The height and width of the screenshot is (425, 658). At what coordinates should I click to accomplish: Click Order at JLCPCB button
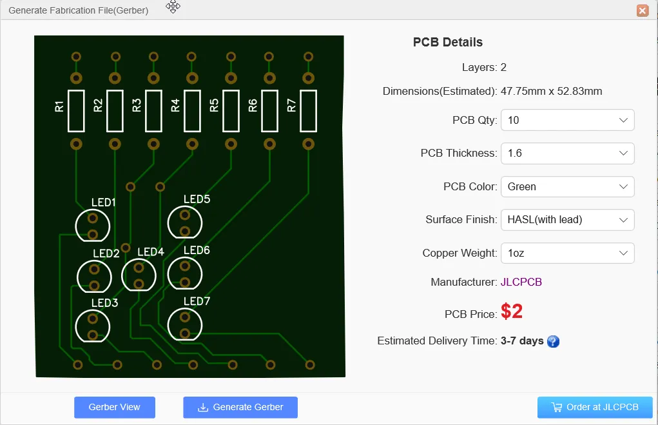click(595, 408)
